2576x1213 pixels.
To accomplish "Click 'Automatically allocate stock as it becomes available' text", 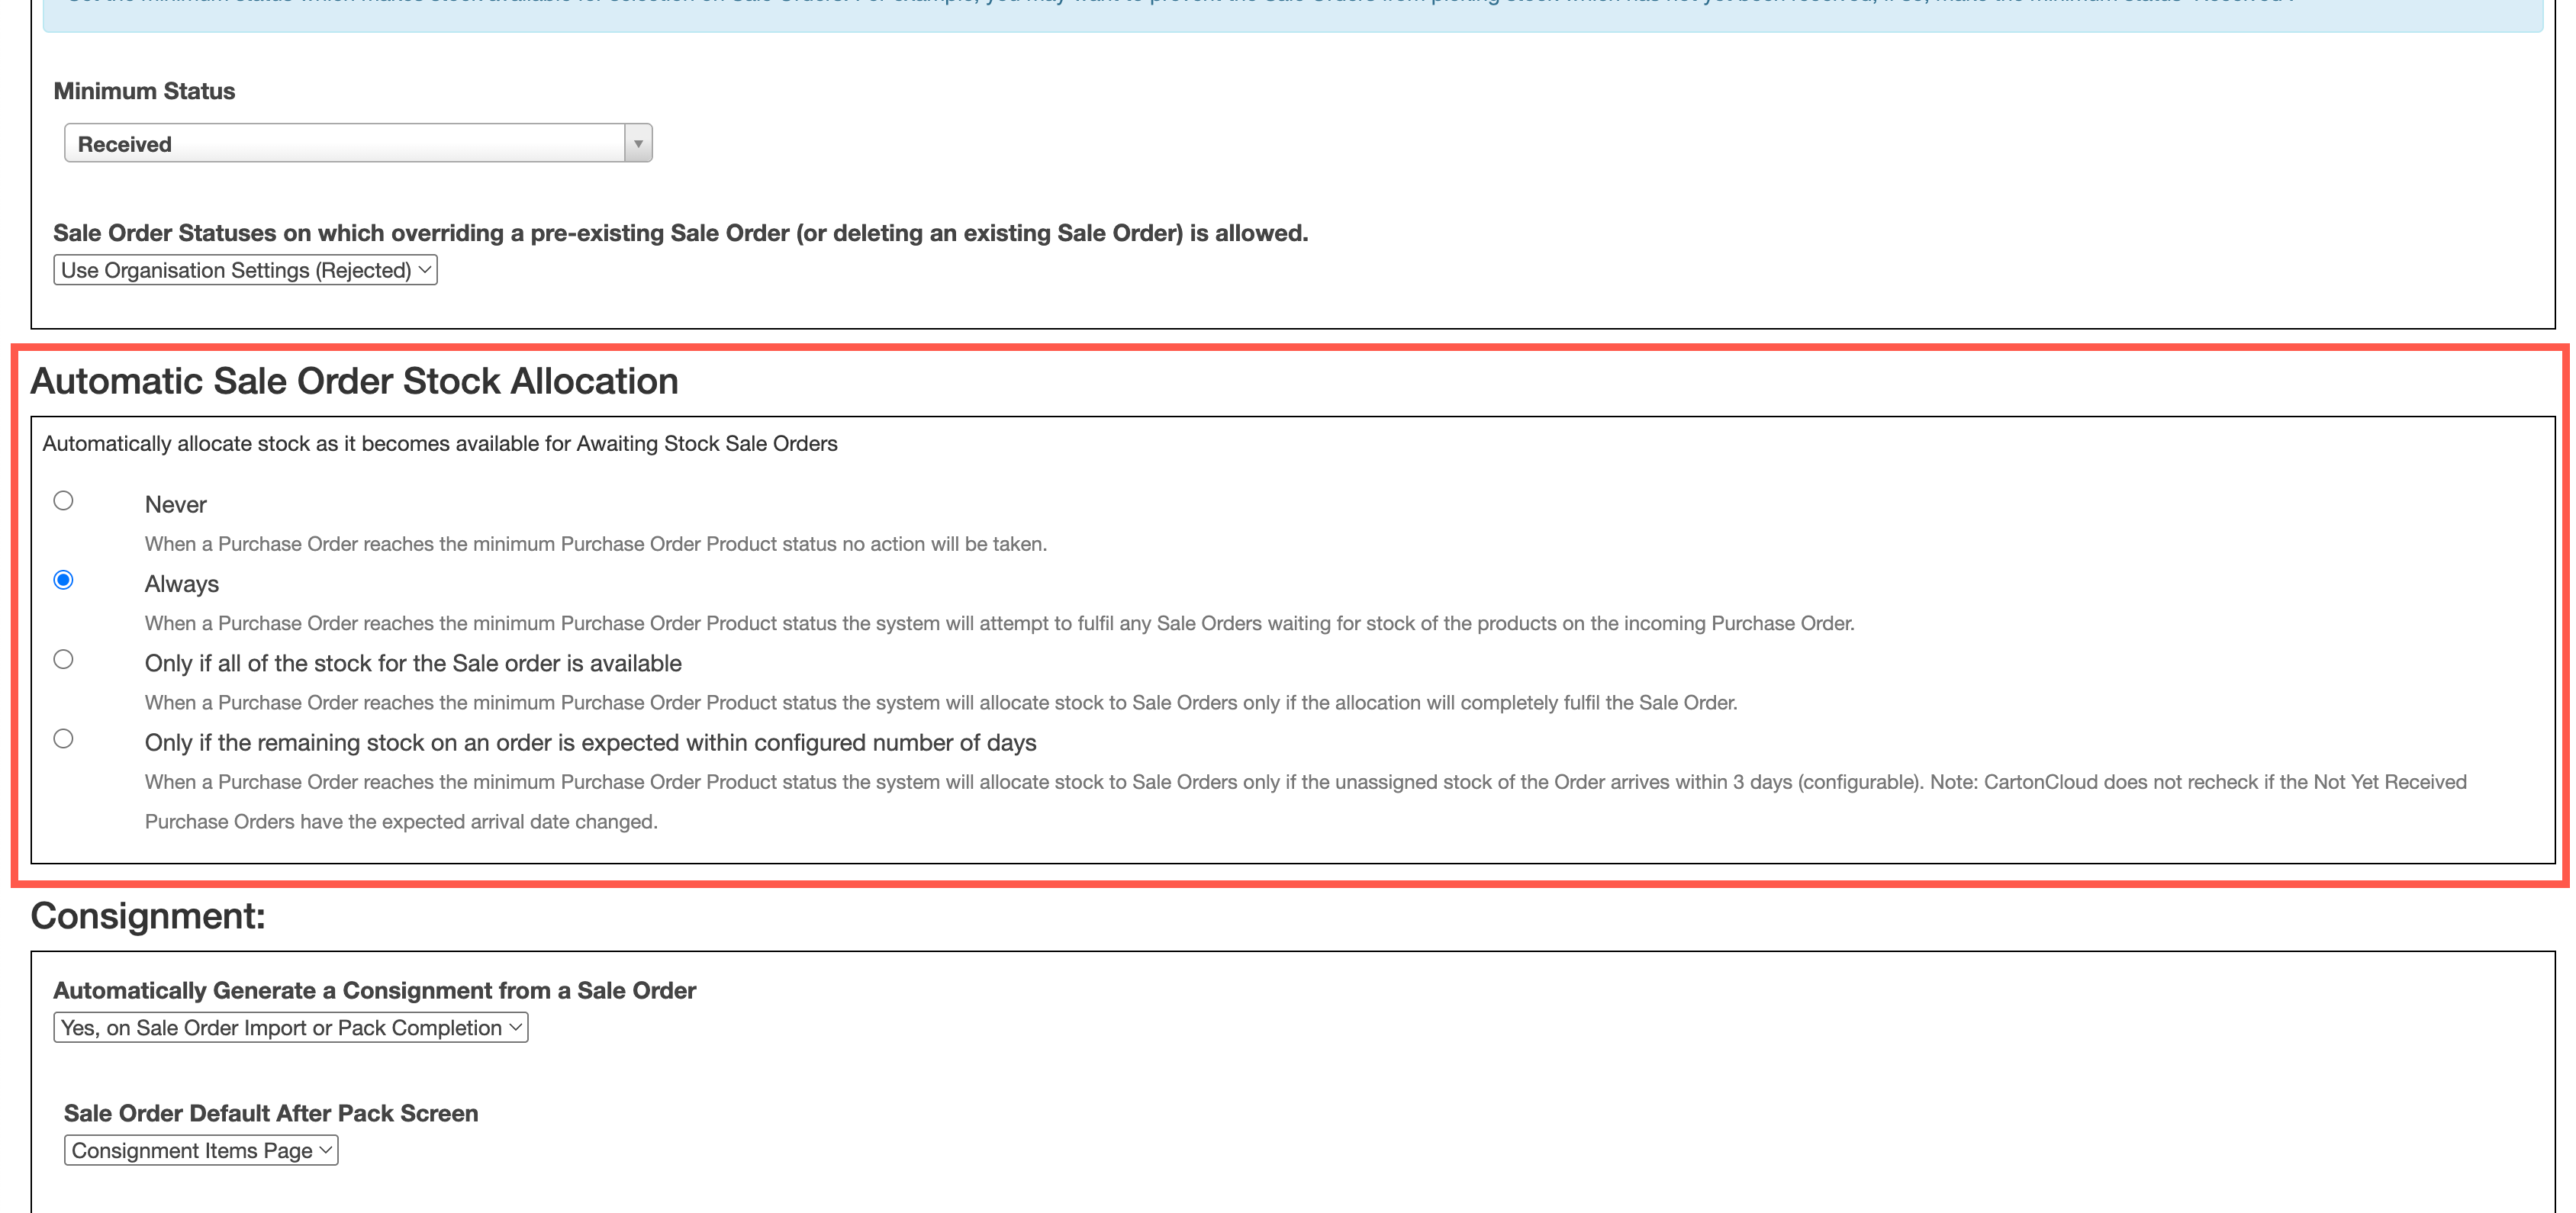I will [440, 444].
